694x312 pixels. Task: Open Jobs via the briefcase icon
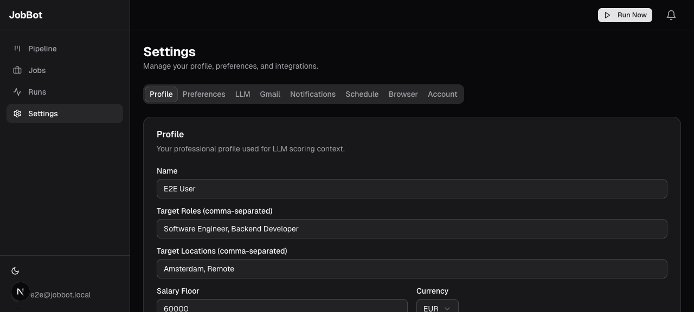tap(17, 70)
